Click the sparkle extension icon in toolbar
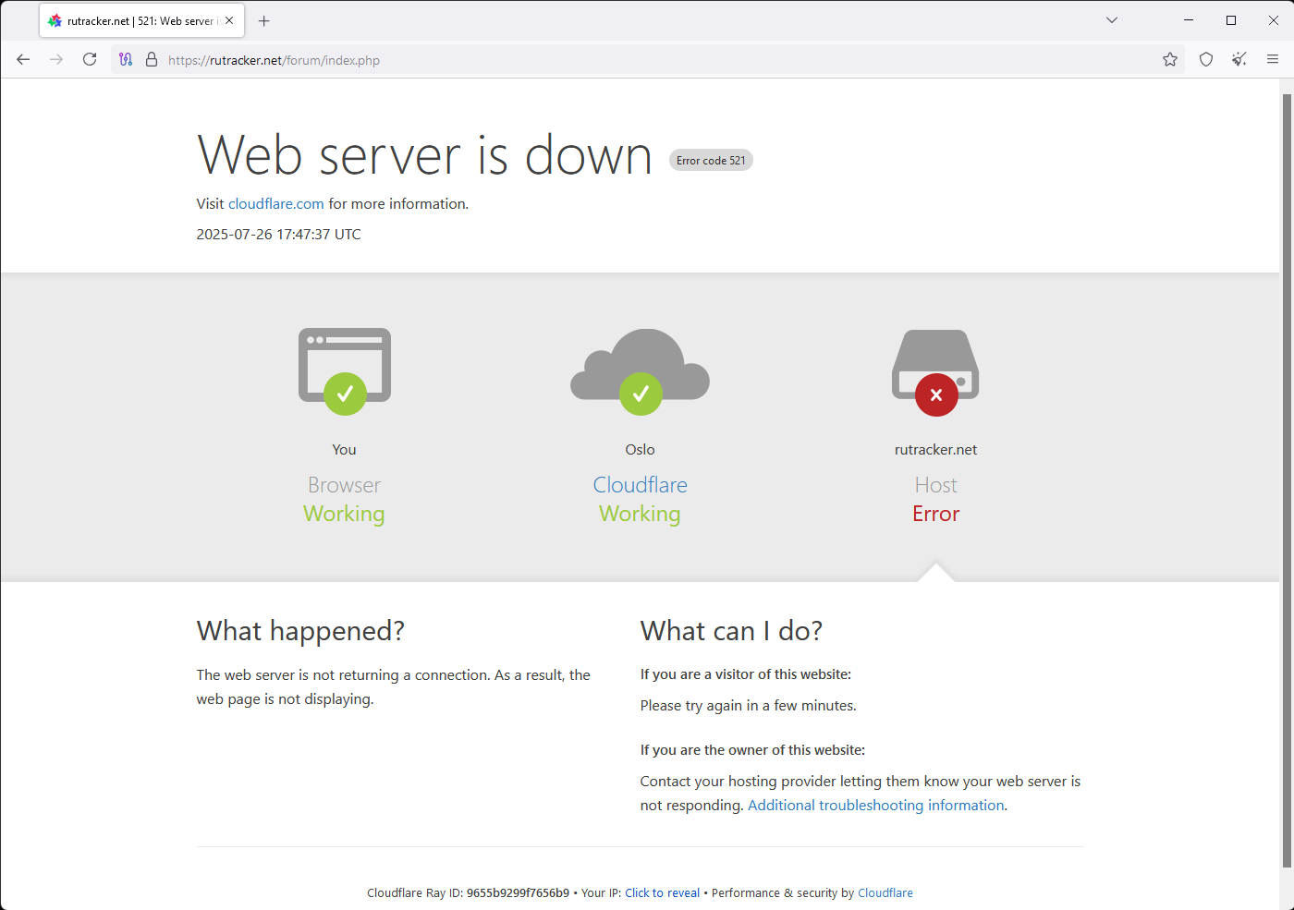 coord(1239,60)
